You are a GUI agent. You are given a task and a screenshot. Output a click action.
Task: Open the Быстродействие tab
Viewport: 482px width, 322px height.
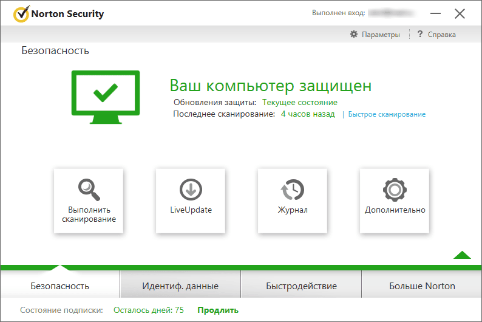point(301,286)
